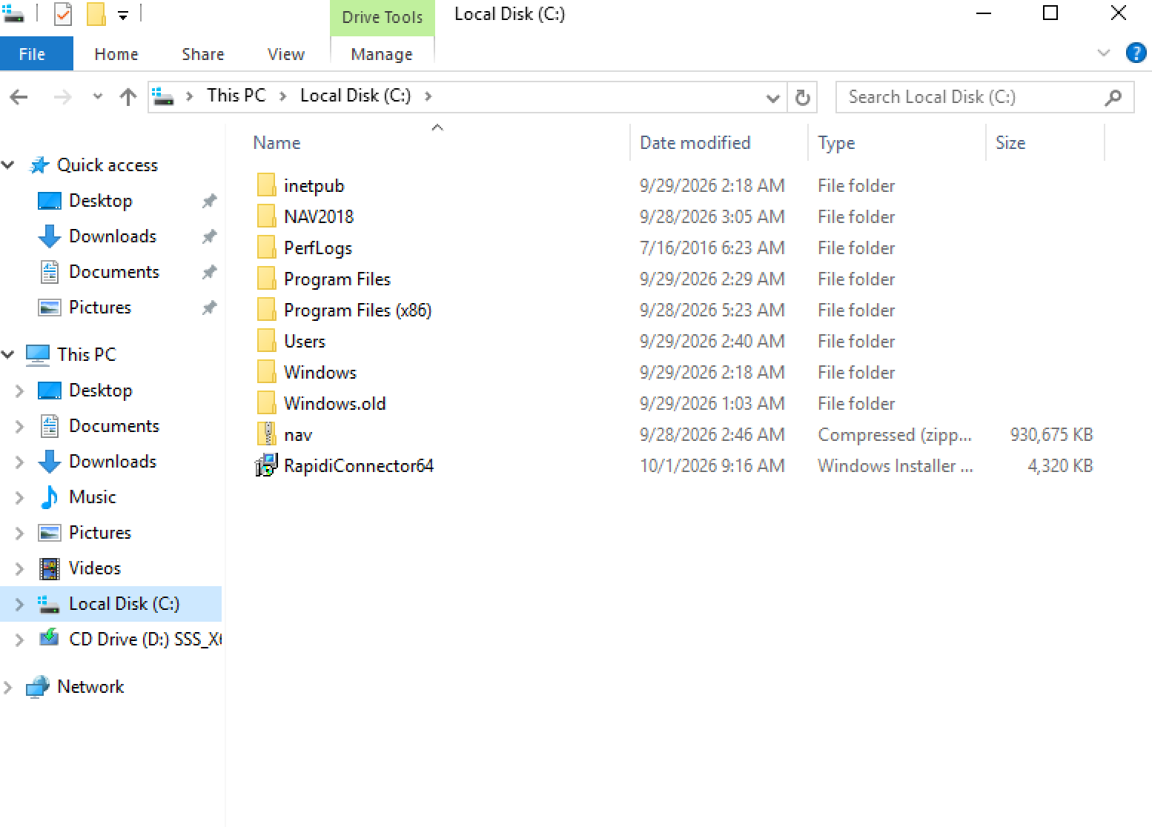Image resolution: width=1152 pixels, height=827 pixels.
Task: Select Documents under Quick access
Action: (113, 272)
